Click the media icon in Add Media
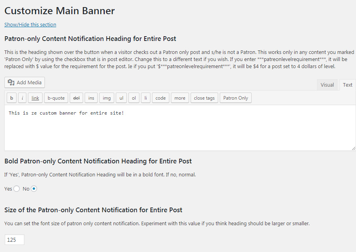The height and width of the screenshot is (252, 356). click(11, 82)
